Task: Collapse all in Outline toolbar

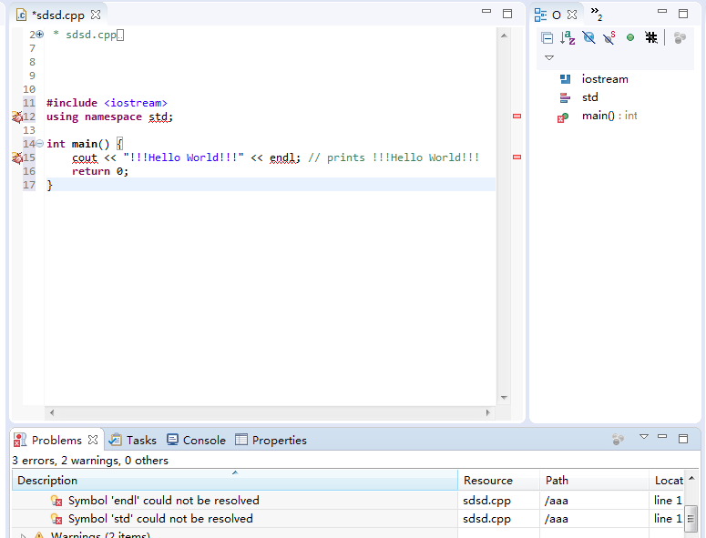Action: pyautogui.click(x=547, y=38)
